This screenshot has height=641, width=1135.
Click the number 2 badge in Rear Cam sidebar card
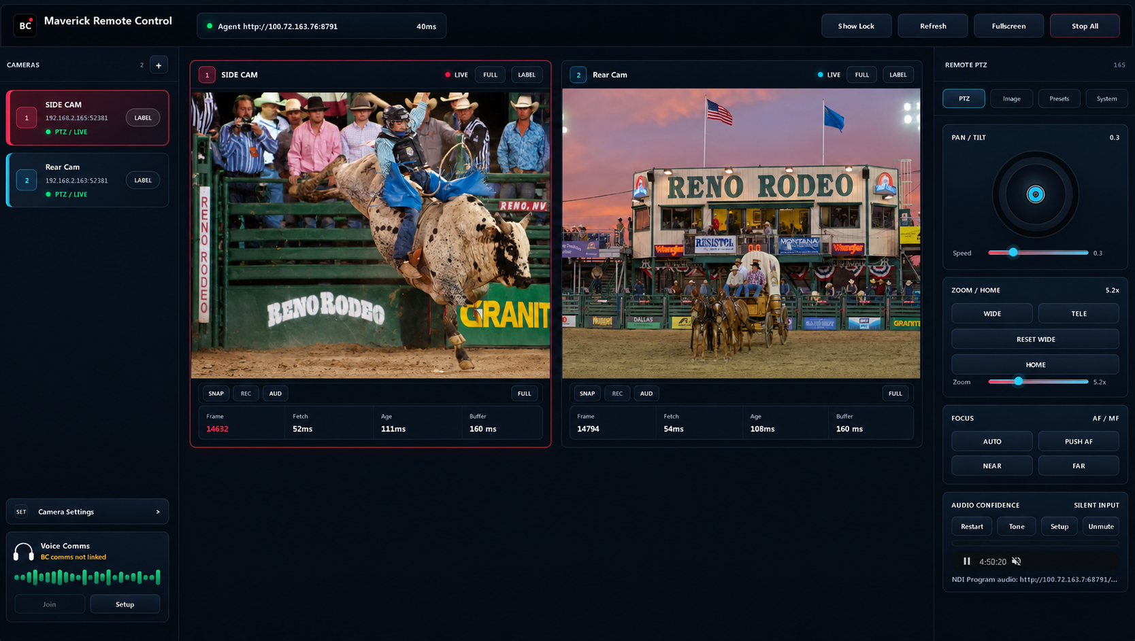click(x=27, y=180)
